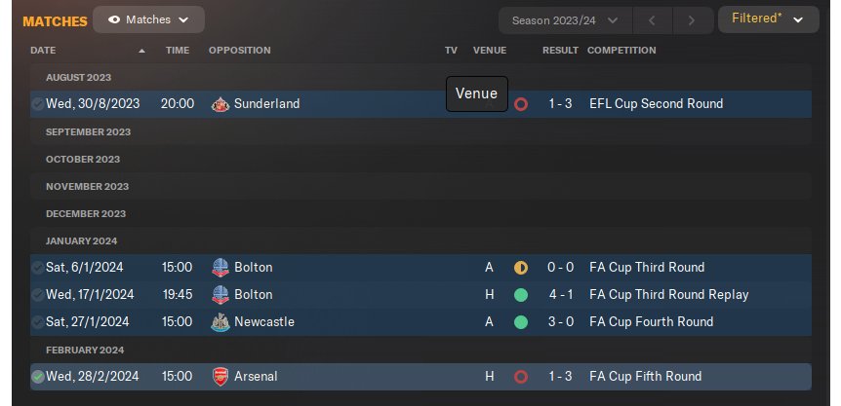Go to the next season arrow
Viewport: 841px width, 406px height.
pyautogui.click(x=691, y=19)
